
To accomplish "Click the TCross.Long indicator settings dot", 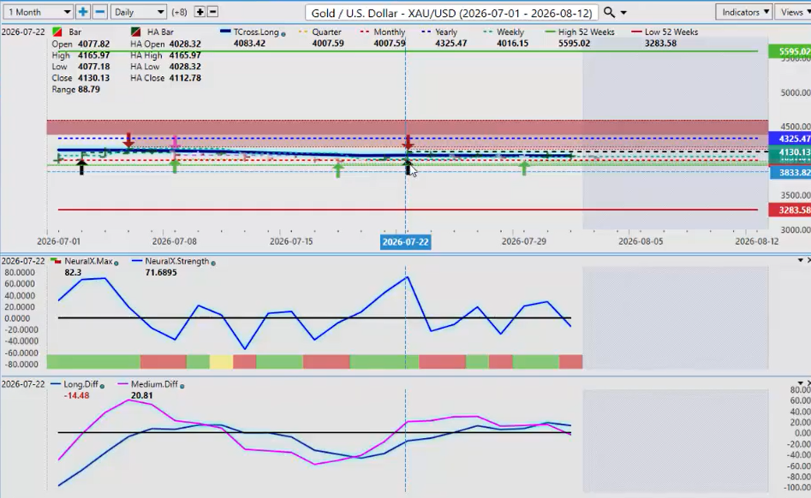I will click(283, 33).
